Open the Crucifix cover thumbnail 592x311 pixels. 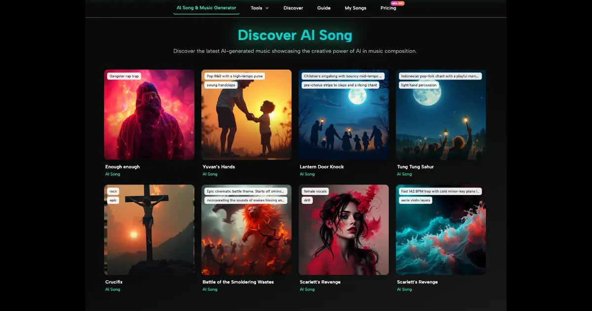pyautogui.click(x=149, y=230)
